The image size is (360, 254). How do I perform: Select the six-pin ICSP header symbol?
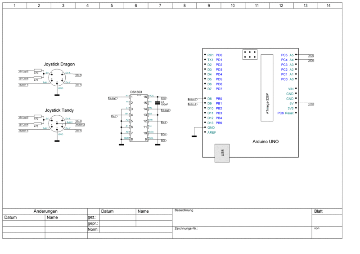pos(250,54)
